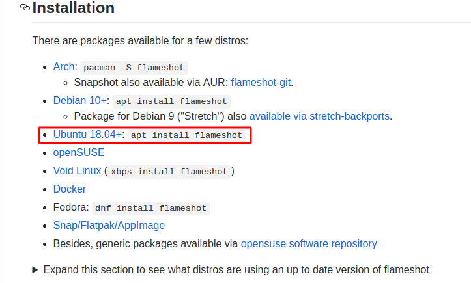471x283 pixels.
Task: Click the Fedora list item label
Action: click(x=71, y=208)
